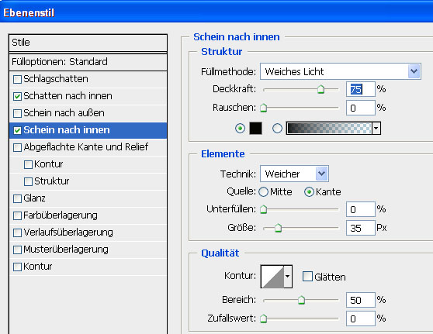Click the Bereich slider thumb
This screenshot has height=334, width=433.
[x=301, y=300]
